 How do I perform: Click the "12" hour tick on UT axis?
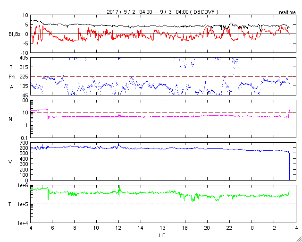point(118,228)
